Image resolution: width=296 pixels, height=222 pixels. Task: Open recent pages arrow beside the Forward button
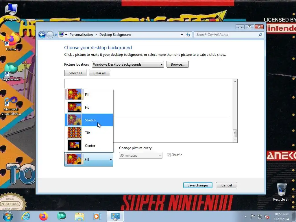pyautogui.click(x=56, y=35)
